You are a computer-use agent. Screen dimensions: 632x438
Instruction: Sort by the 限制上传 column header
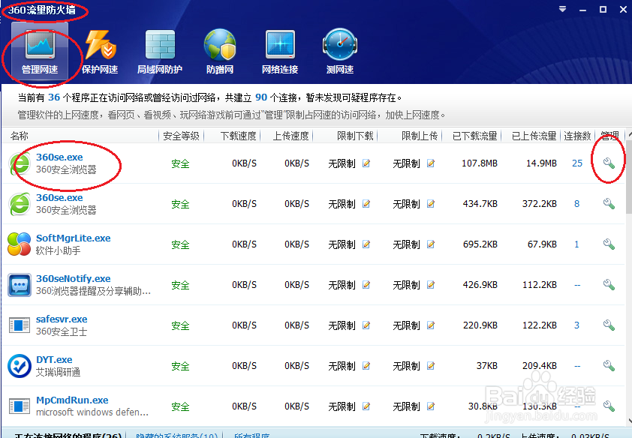coord(420,136)
